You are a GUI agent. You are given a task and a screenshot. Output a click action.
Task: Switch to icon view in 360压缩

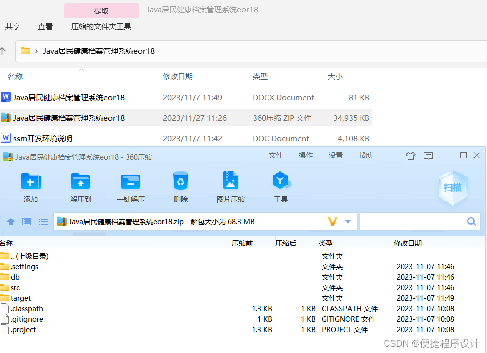click(26, 221)
